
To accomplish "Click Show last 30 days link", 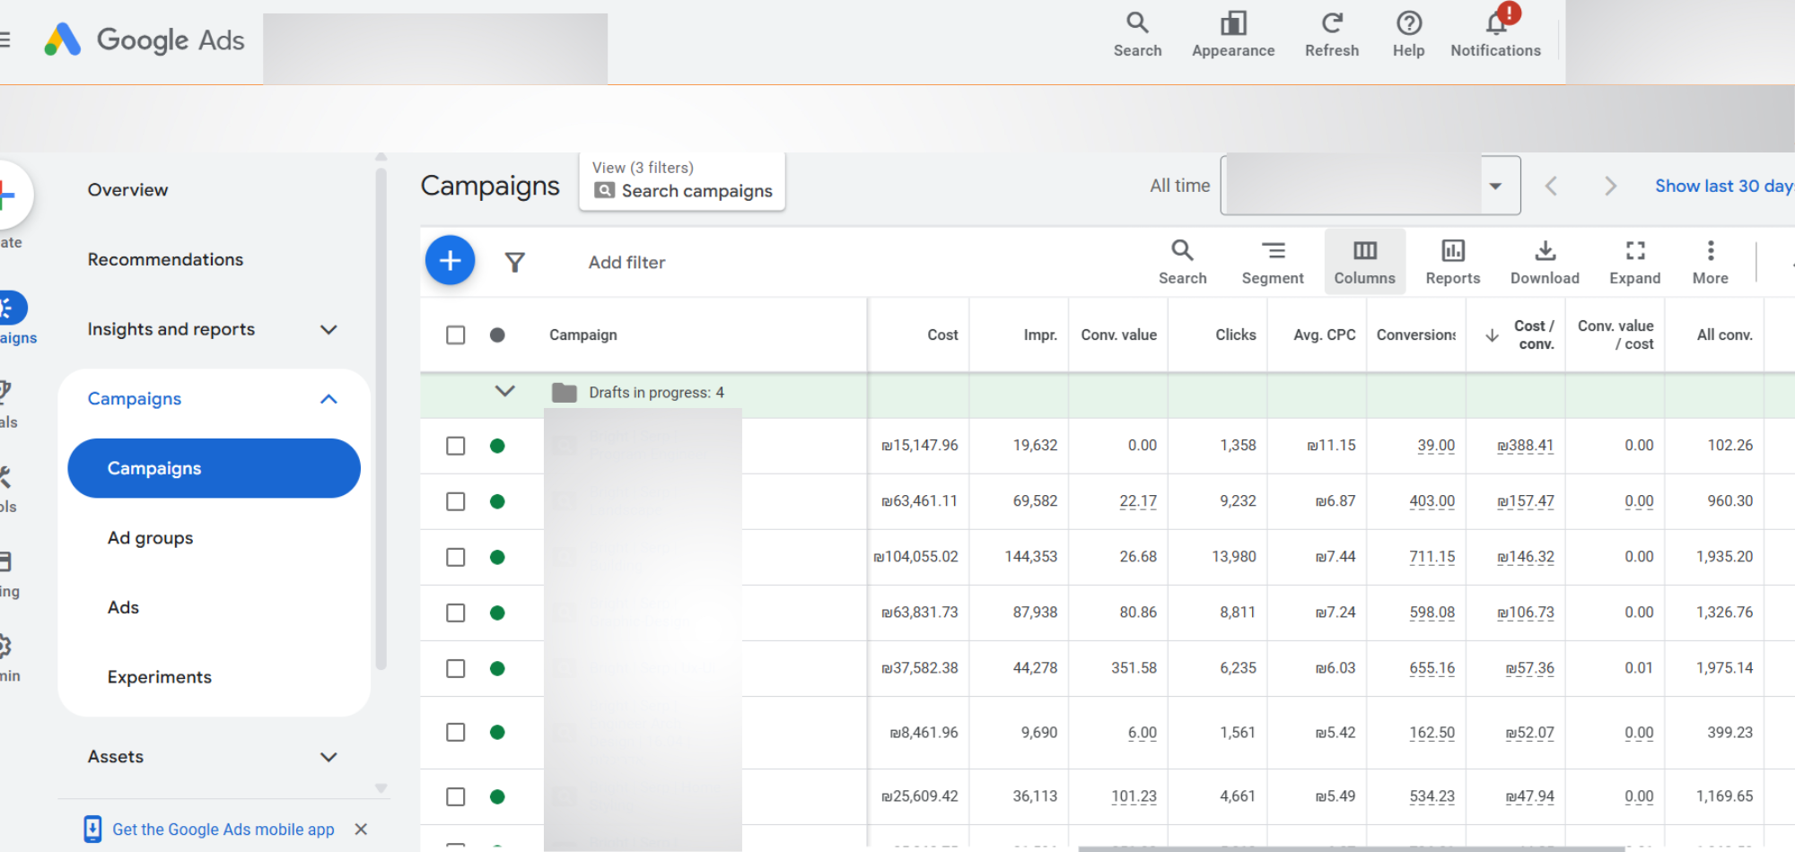I will click(x=1724, y=186).
